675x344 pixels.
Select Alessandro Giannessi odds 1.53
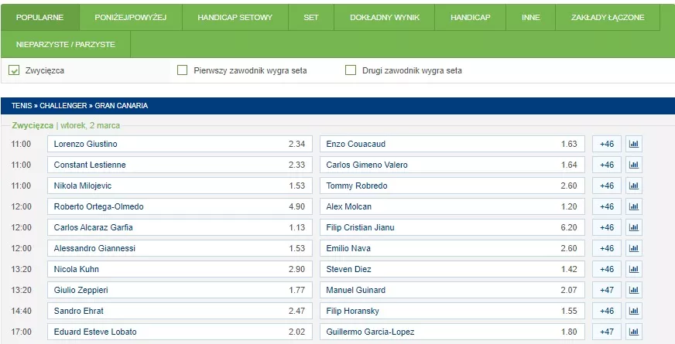coord(180,248)
